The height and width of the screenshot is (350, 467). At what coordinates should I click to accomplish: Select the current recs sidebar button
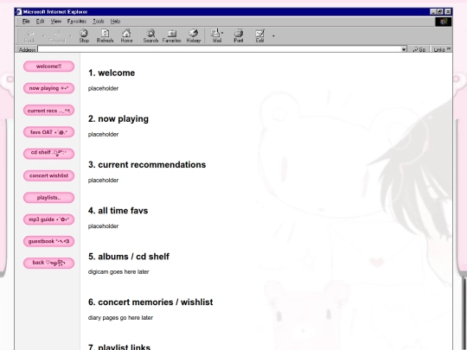(48, 111)
